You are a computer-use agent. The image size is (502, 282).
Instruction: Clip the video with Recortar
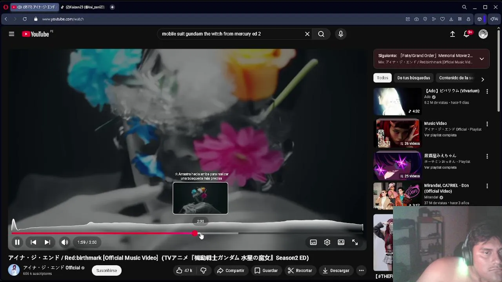coord(300,271)
